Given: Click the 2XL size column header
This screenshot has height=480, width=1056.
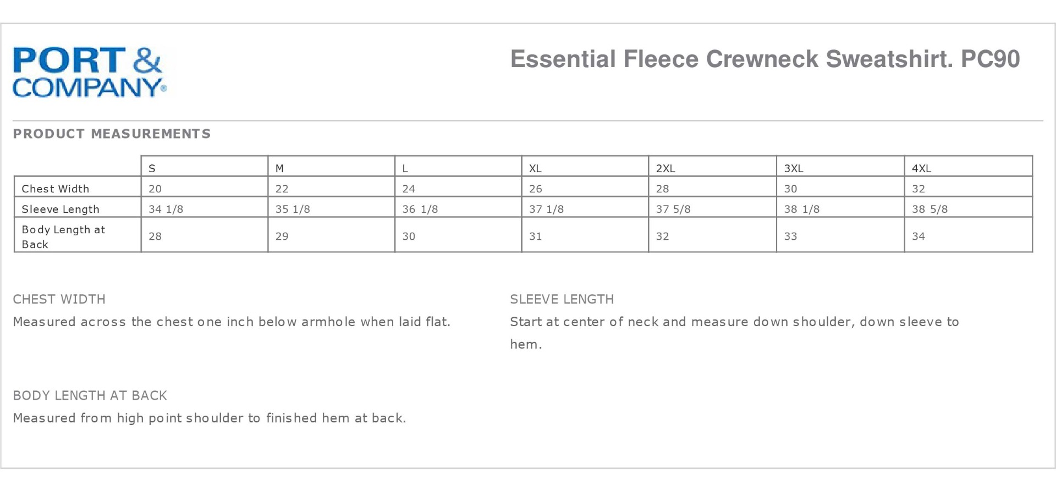Looking at the screenshot, I should (x=665, y=168).
